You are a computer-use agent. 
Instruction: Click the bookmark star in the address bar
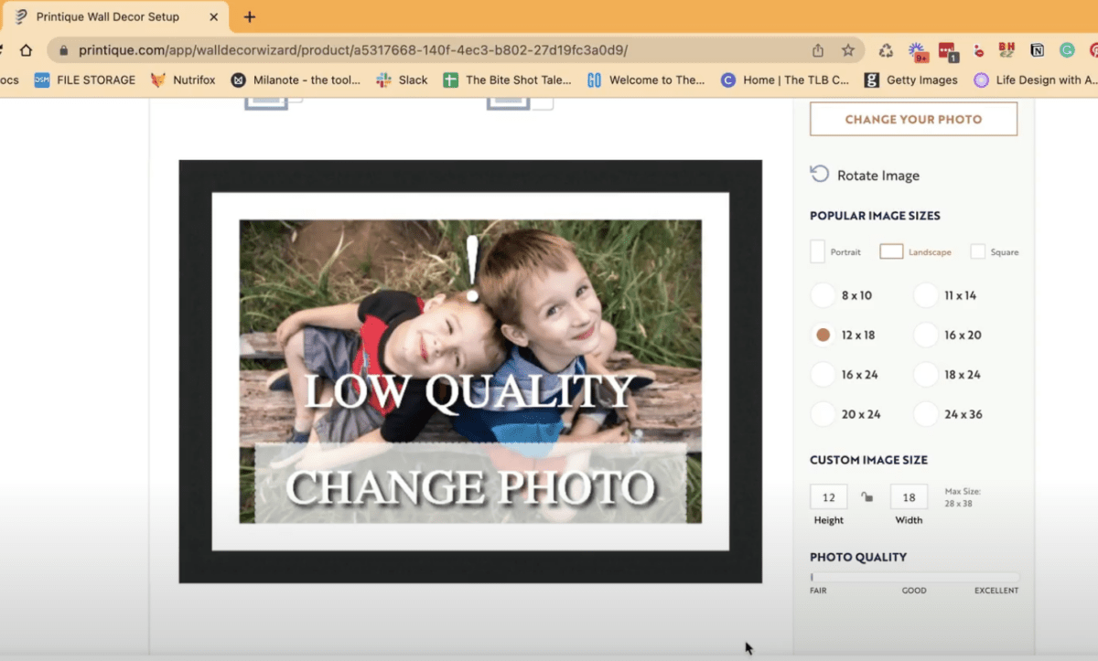847,51
